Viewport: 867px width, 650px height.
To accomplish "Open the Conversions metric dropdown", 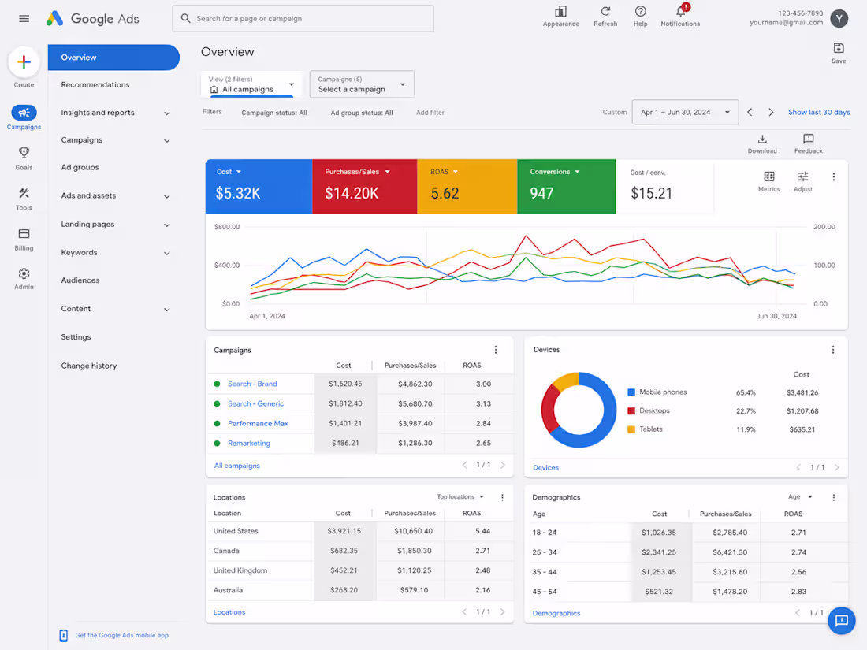I will pyautogui.click(x=555, y=172).
